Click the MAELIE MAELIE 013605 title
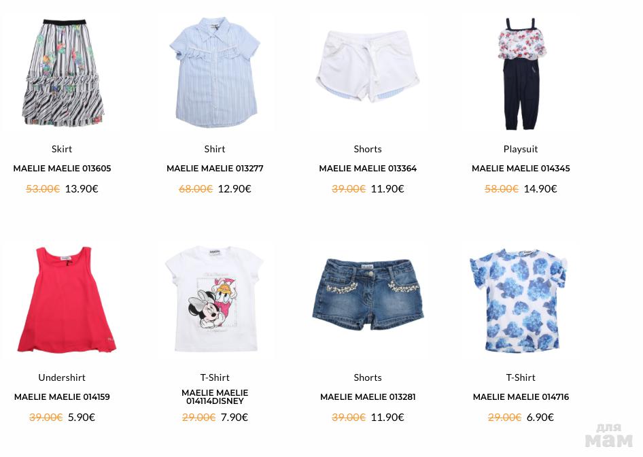 (62, 168)
